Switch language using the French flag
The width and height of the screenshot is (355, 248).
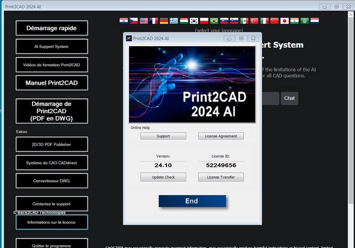point(154,21)
